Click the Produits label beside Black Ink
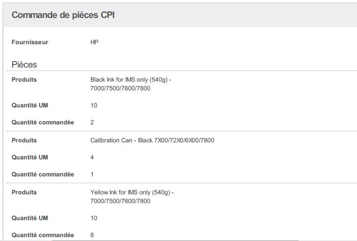 pyautogui.click(x=24, y=80)
